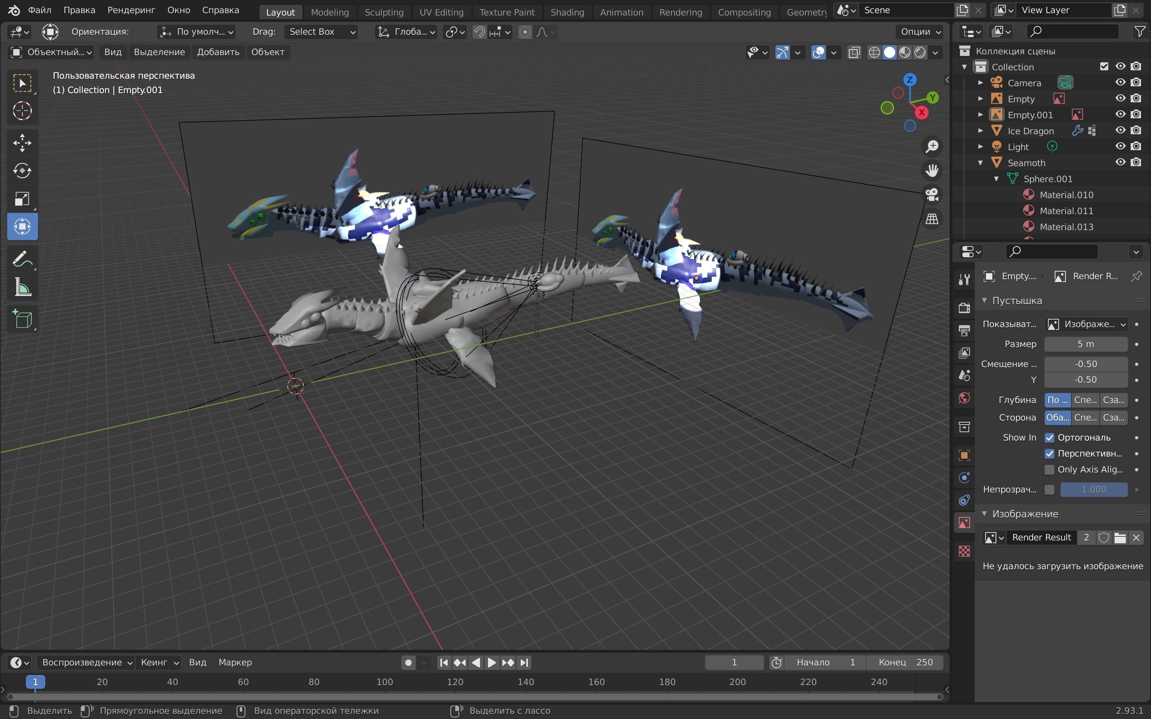Switch to the UV Editing workspace tab
The image size is (1151, 719).
[x=441, y=12]
